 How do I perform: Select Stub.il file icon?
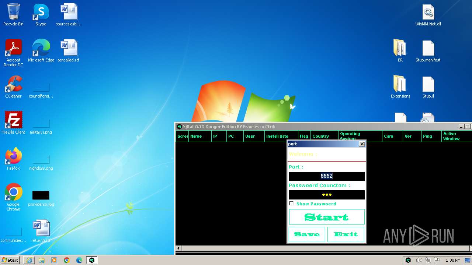click(x=428, y=87)
